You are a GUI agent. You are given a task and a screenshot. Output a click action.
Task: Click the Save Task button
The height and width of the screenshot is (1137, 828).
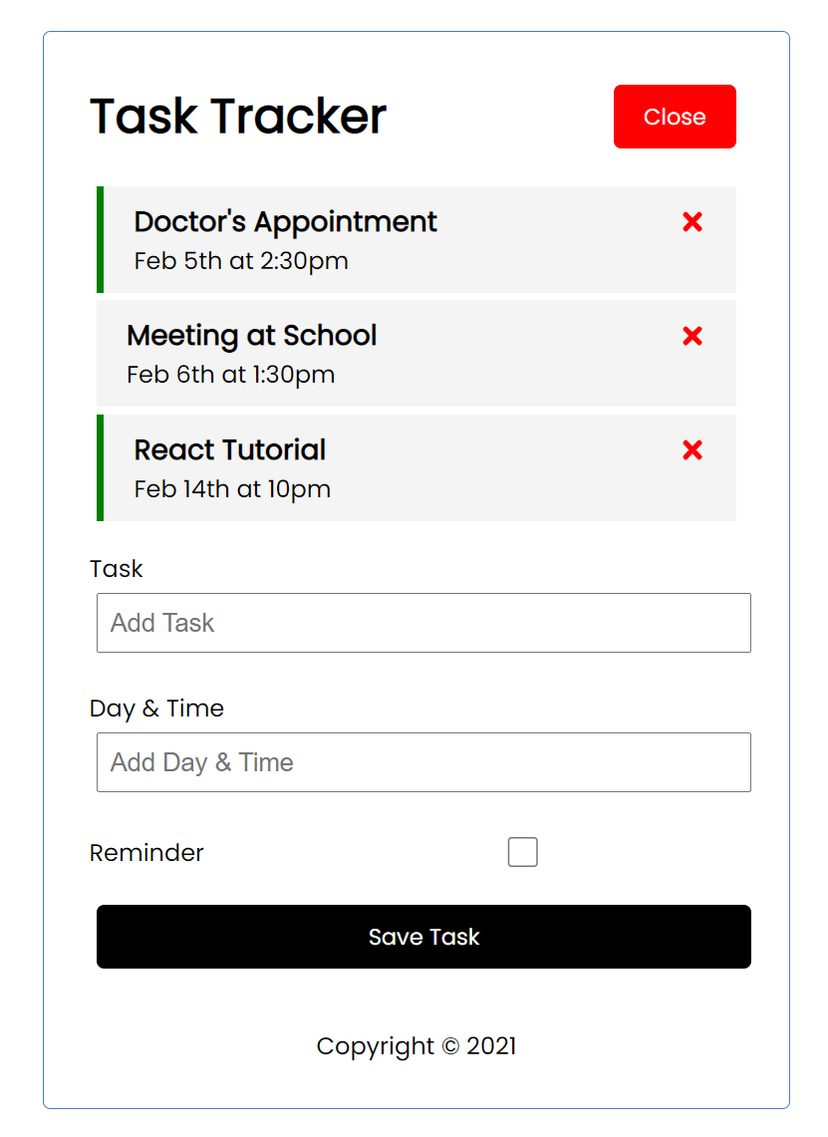(423, 937)
